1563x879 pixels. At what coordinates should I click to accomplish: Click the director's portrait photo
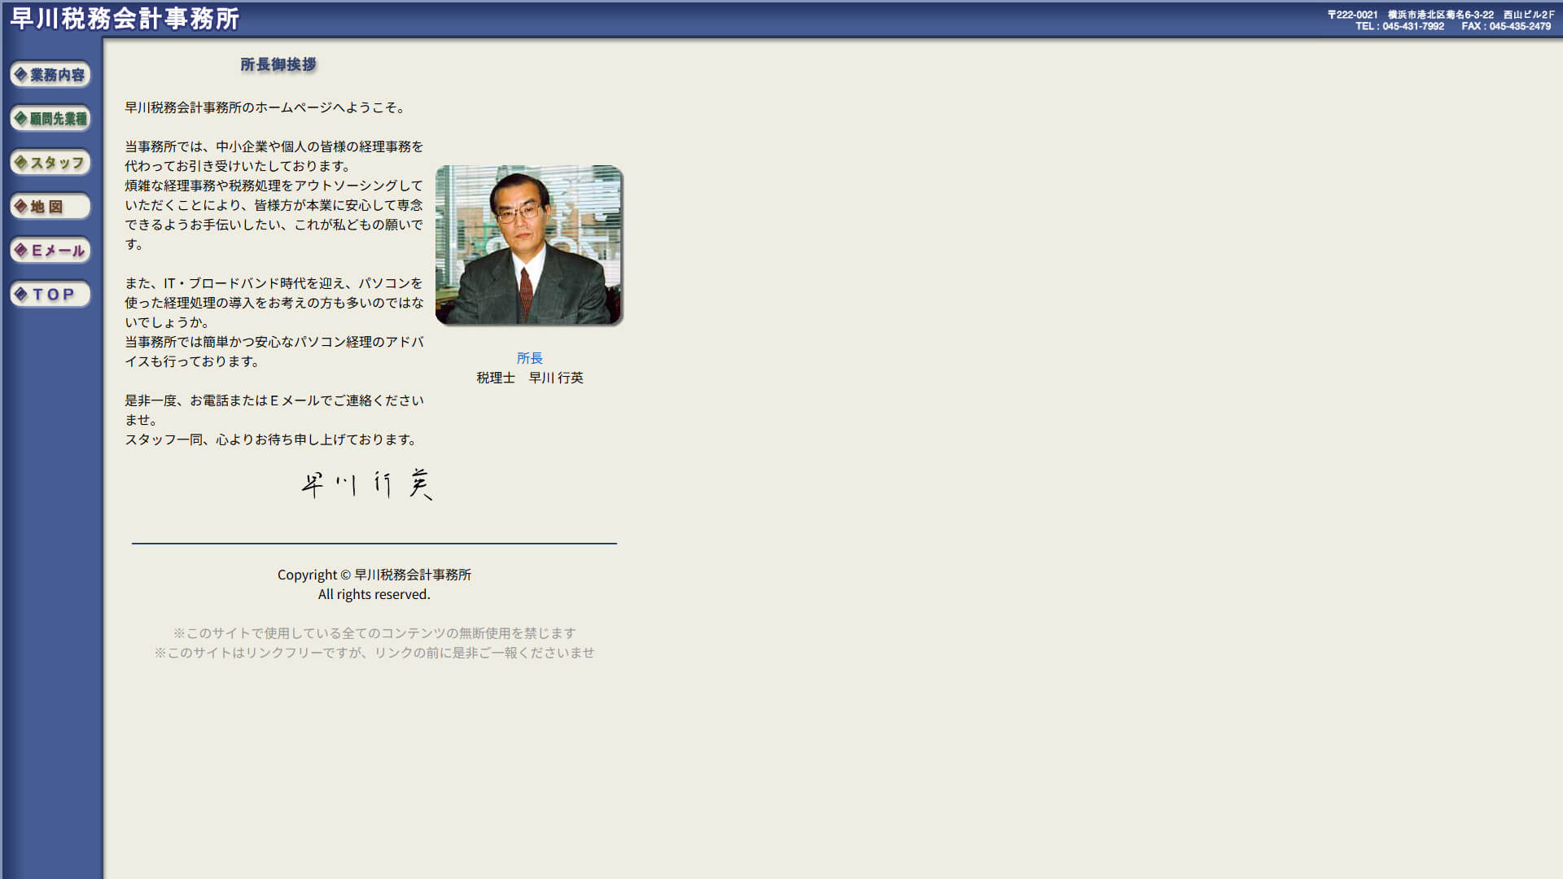click(x=529, y=245)
